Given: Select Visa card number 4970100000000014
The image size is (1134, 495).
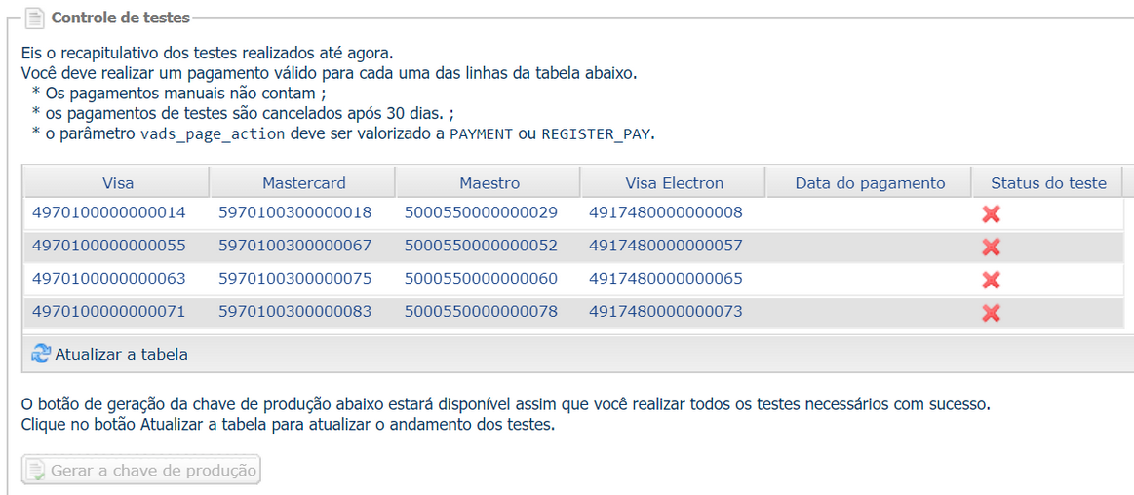Looking at the screenshot, I should click(108, 213).
